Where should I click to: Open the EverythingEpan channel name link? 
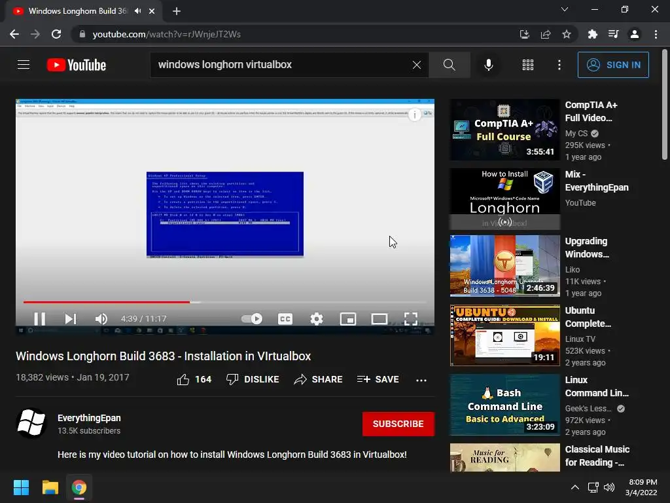[x=89, y=418]
